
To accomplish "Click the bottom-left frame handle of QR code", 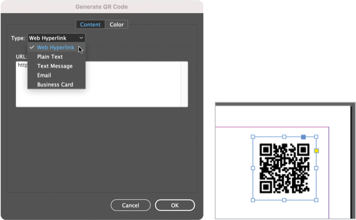I will click(x=253, y=200).
